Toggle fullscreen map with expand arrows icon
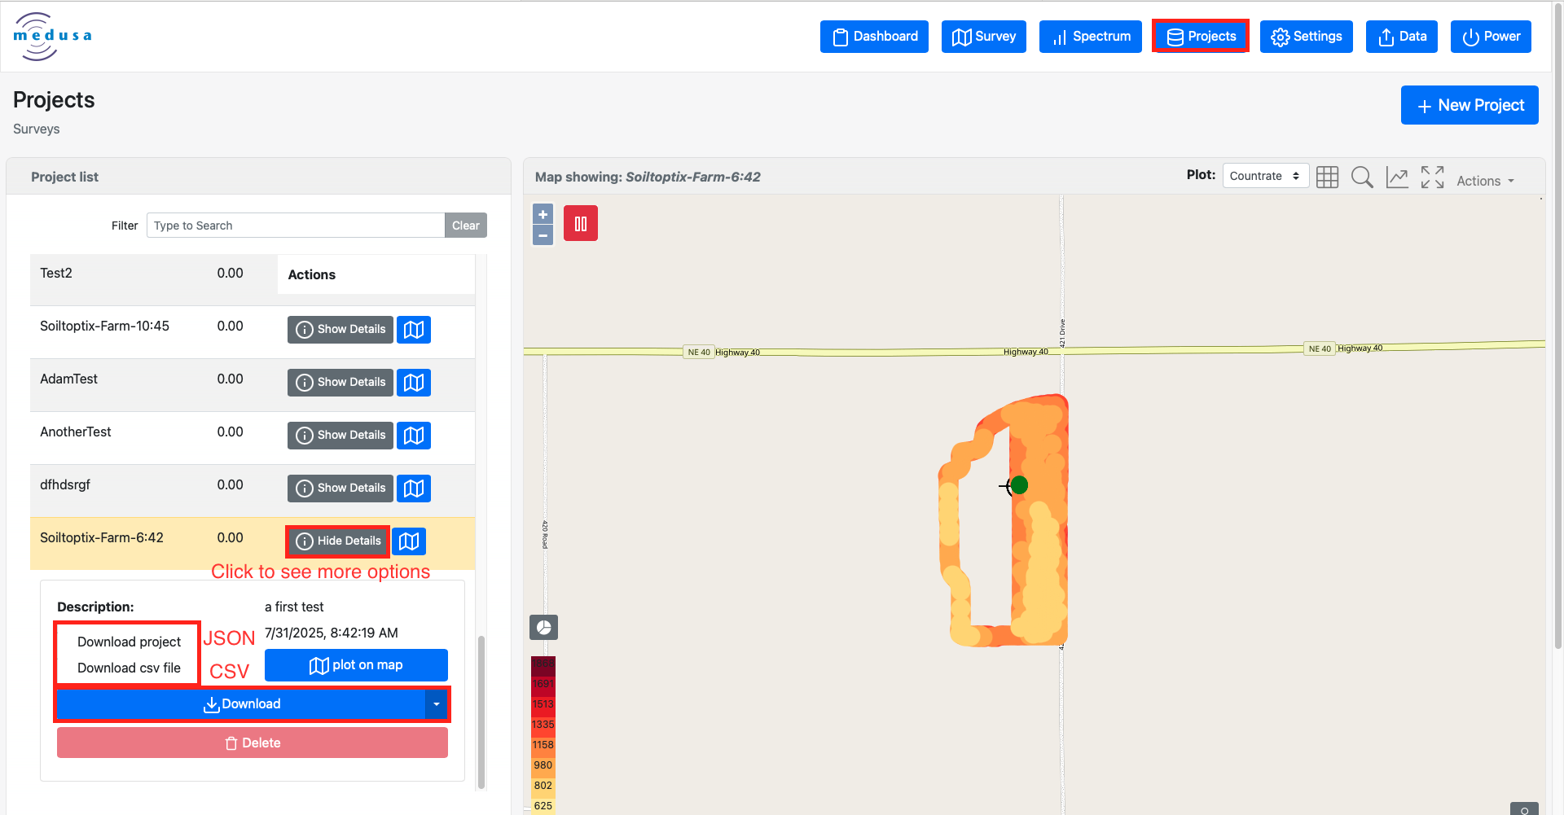1564x815 pixels. 1432,177
